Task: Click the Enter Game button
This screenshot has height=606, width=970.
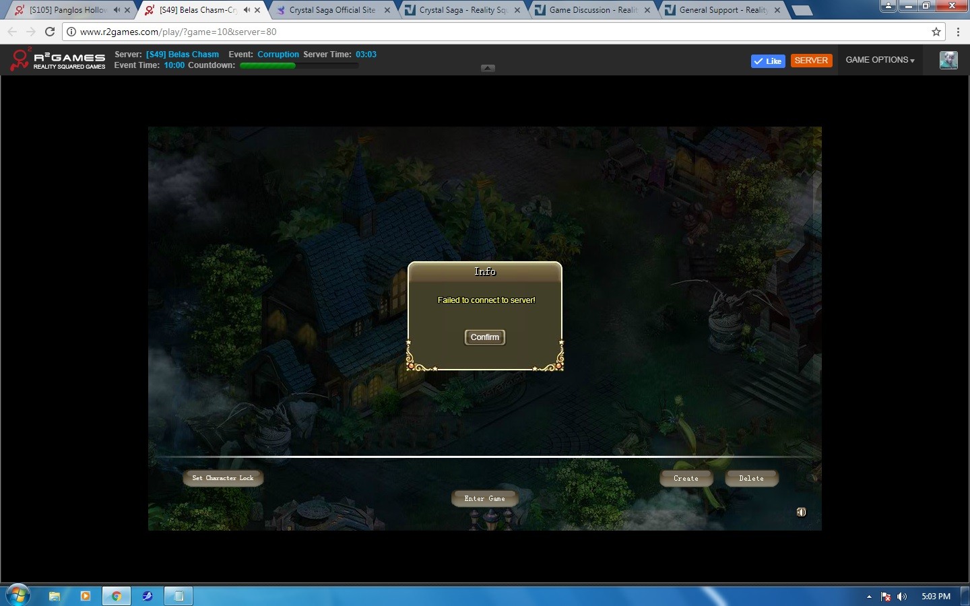Action: click(484, 499)
